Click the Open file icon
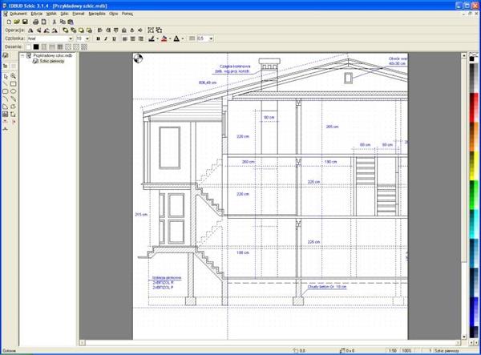481x355 pixels. coord(15,22)
